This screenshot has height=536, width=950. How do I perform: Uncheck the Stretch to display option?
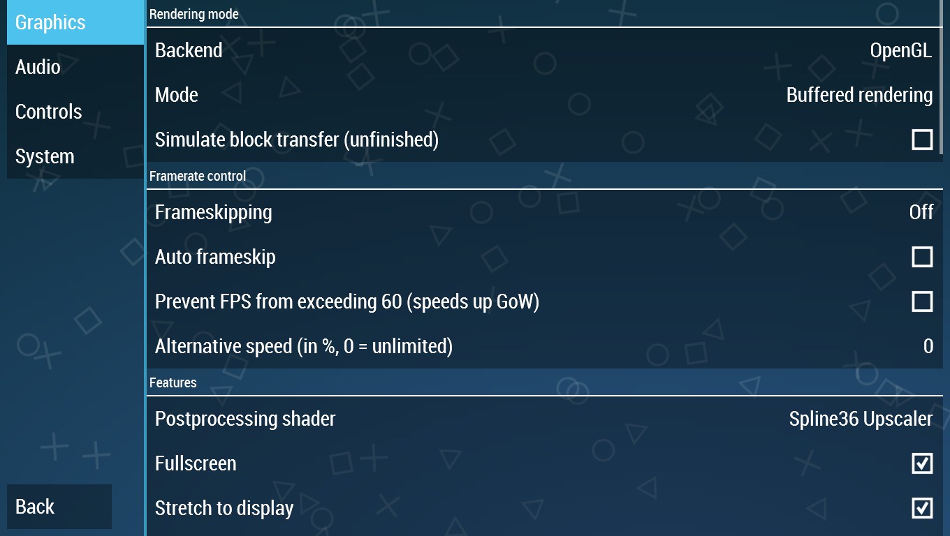point(922,508)
